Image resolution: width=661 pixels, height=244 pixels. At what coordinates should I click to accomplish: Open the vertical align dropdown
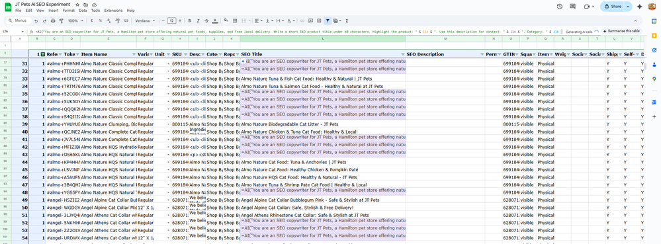pyautogui.click(x=269, y=20)
